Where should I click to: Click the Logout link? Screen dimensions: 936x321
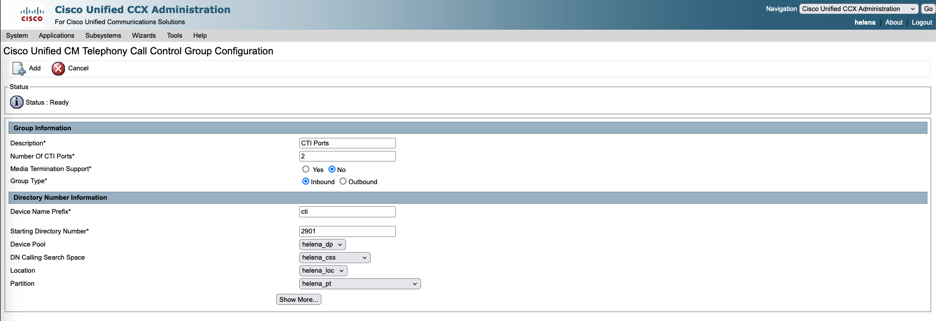[921, 23]
